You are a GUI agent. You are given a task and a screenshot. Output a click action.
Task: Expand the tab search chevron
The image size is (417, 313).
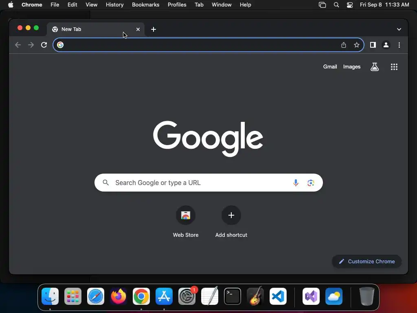[x=399, y=29]
